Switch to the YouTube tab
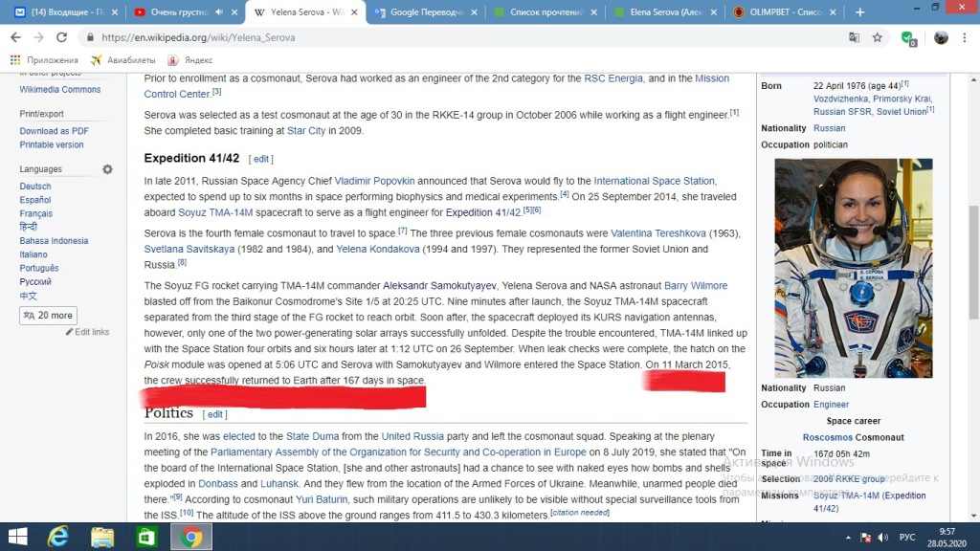 click(x=185, y=11)
